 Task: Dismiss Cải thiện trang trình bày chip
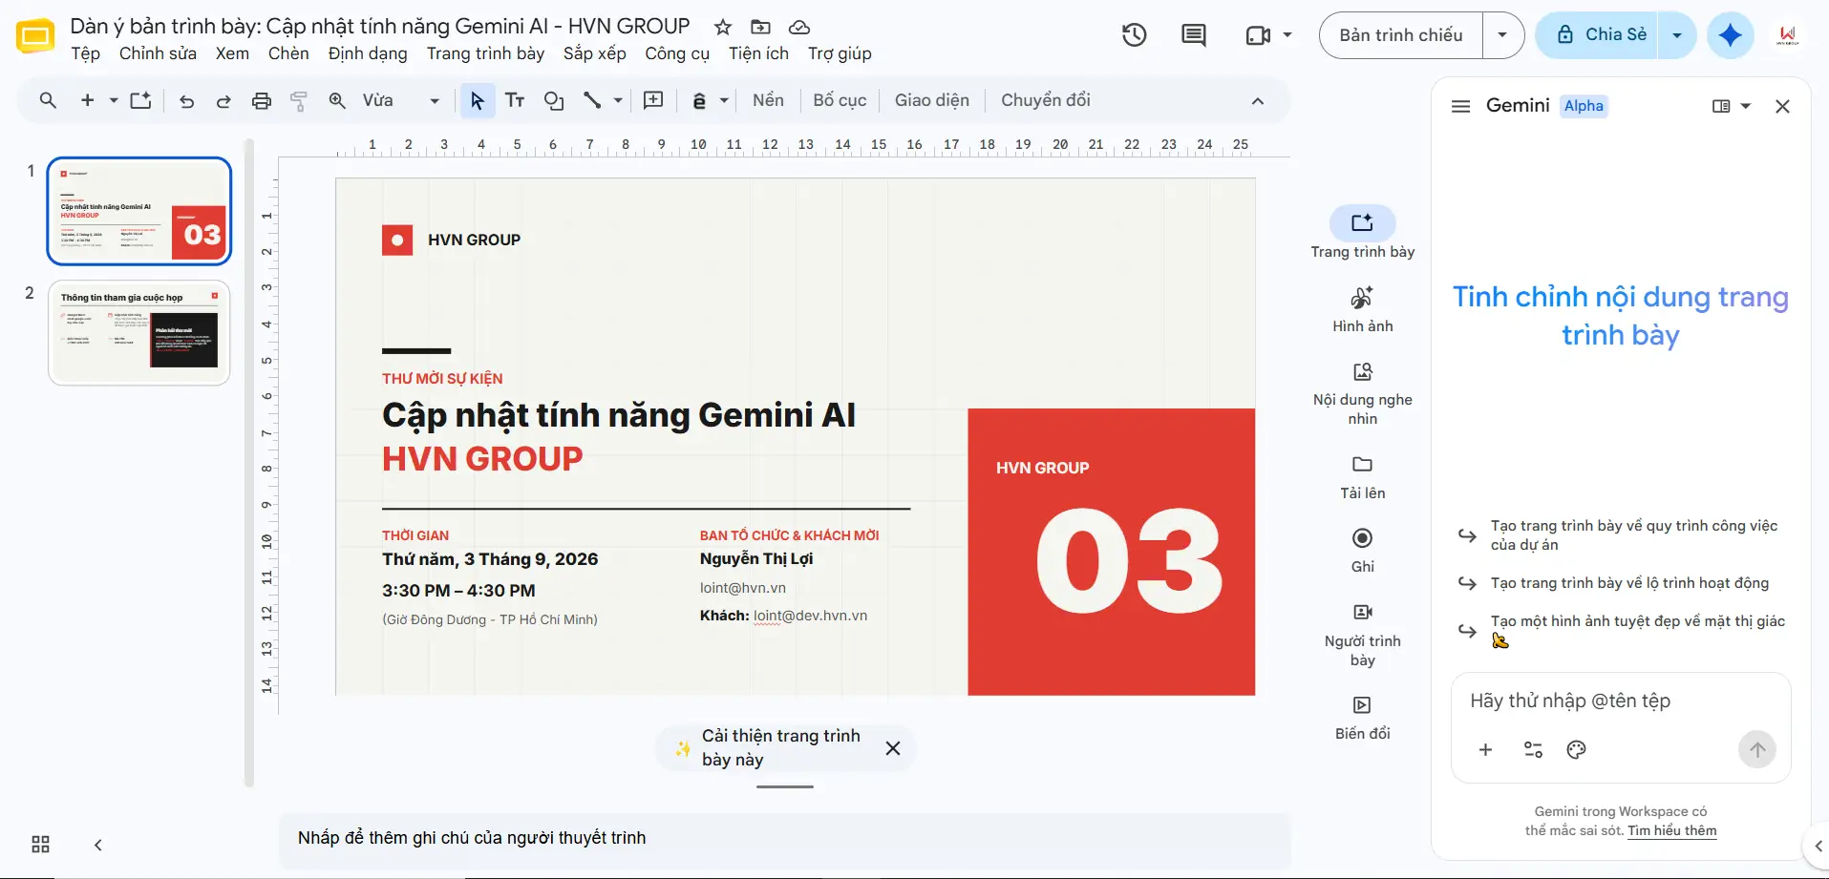892,748
